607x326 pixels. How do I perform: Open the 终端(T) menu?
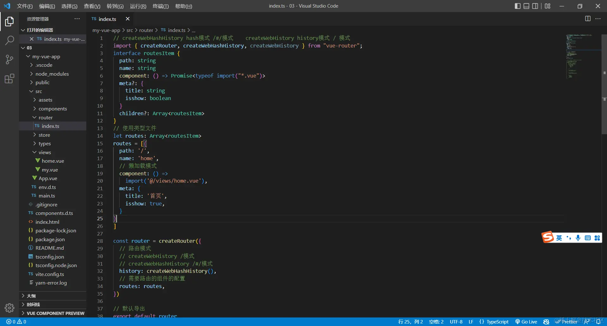[161, 6]
